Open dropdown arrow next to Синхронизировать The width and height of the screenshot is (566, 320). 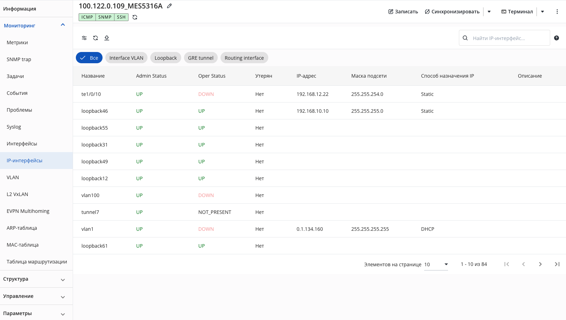point(489,12)
